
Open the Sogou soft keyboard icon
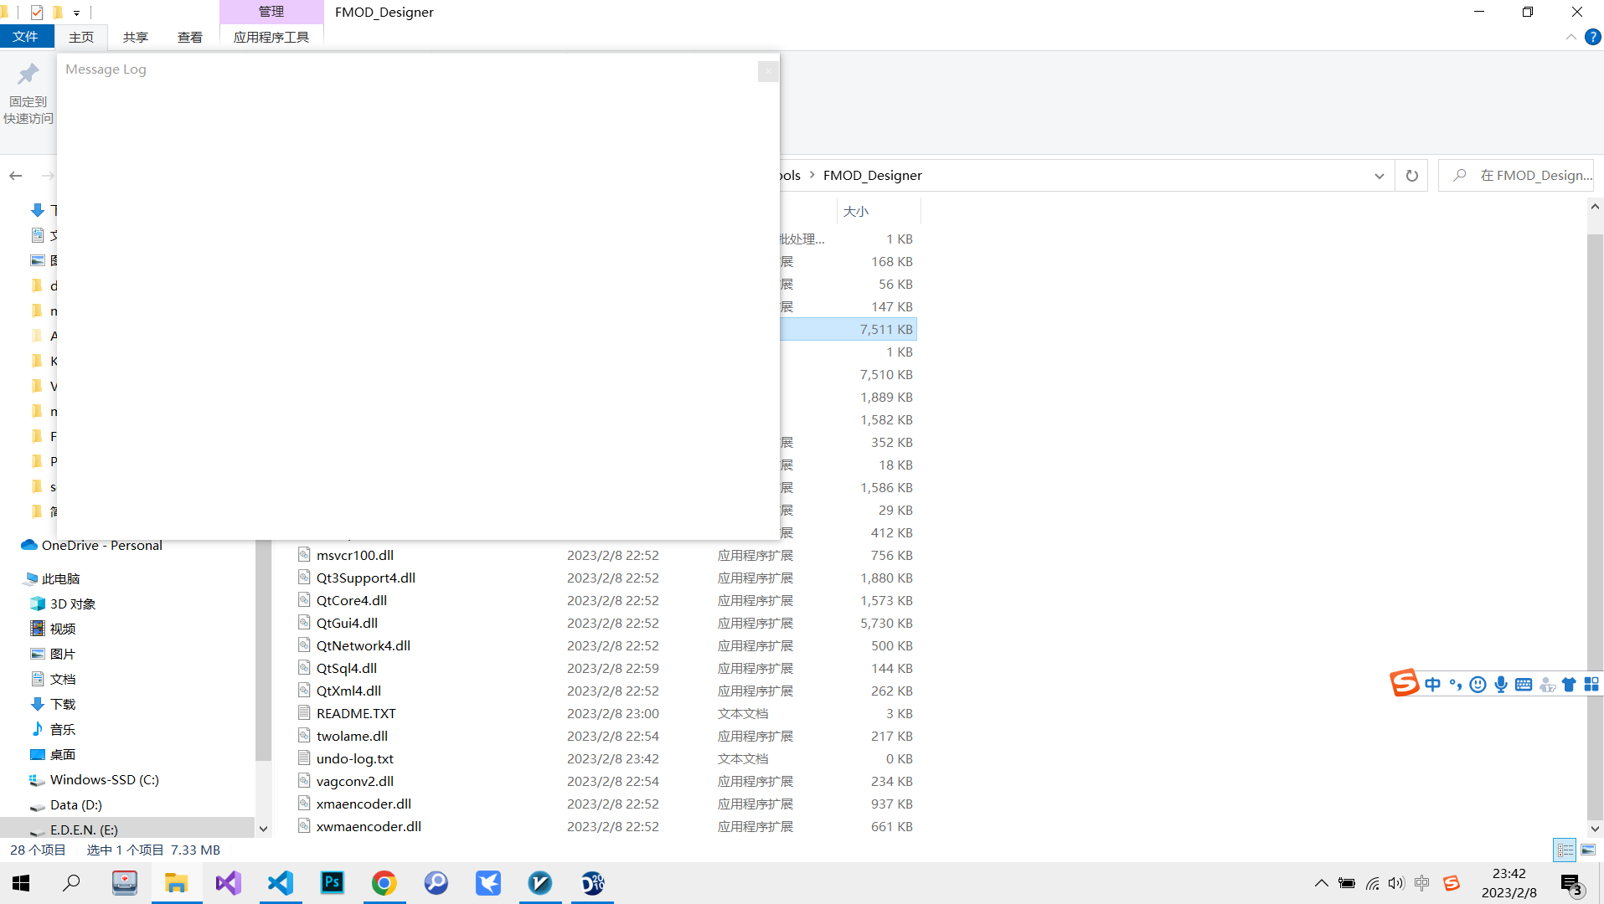click(1524, 685)
